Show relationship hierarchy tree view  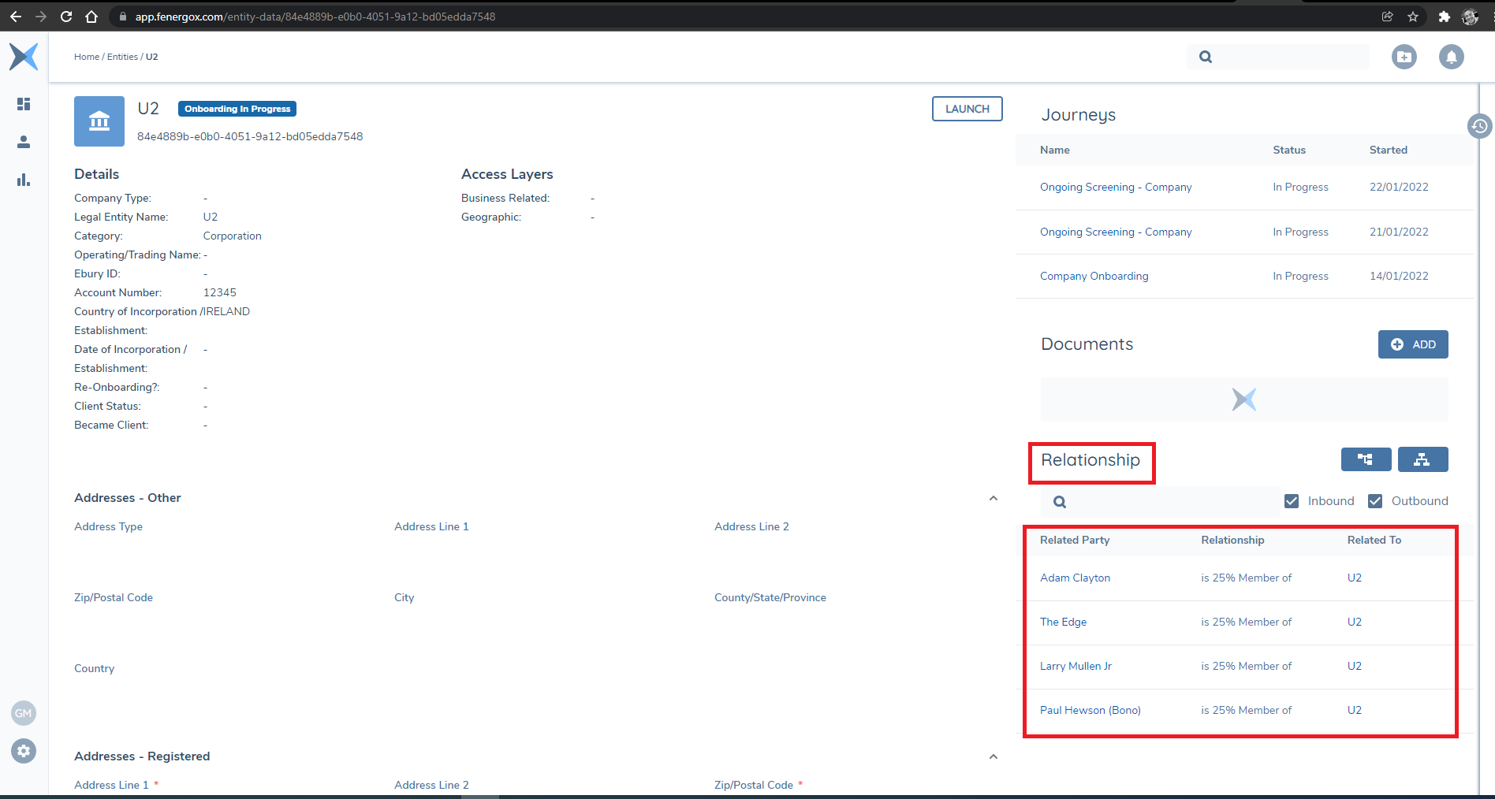coord(1366,459)
